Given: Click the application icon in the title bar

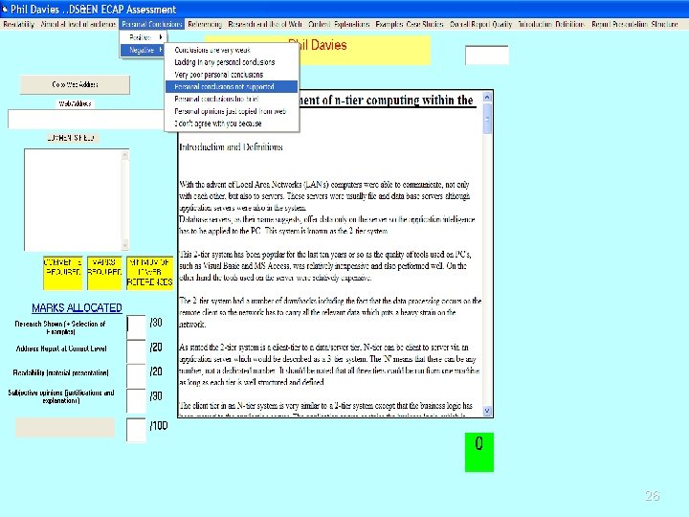Looking at the screenshot, I should 6,9.
